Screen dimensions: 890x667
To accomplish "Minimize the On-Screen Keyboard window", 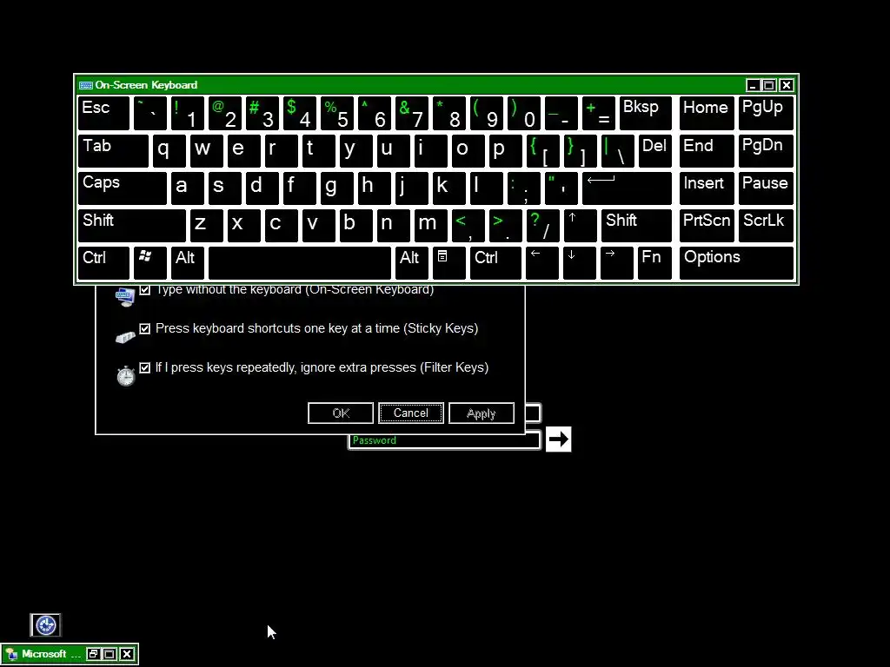I will [x=753, y=85].
